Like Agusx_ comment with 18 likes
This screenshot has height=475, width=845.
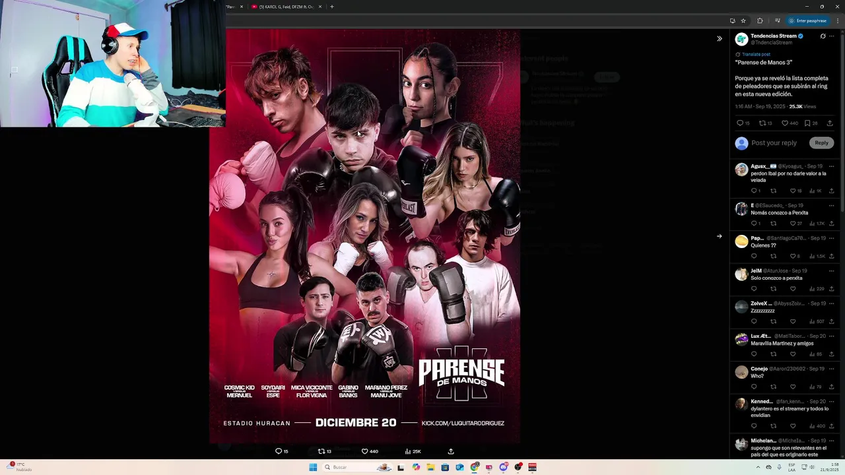tap(795, 191)
